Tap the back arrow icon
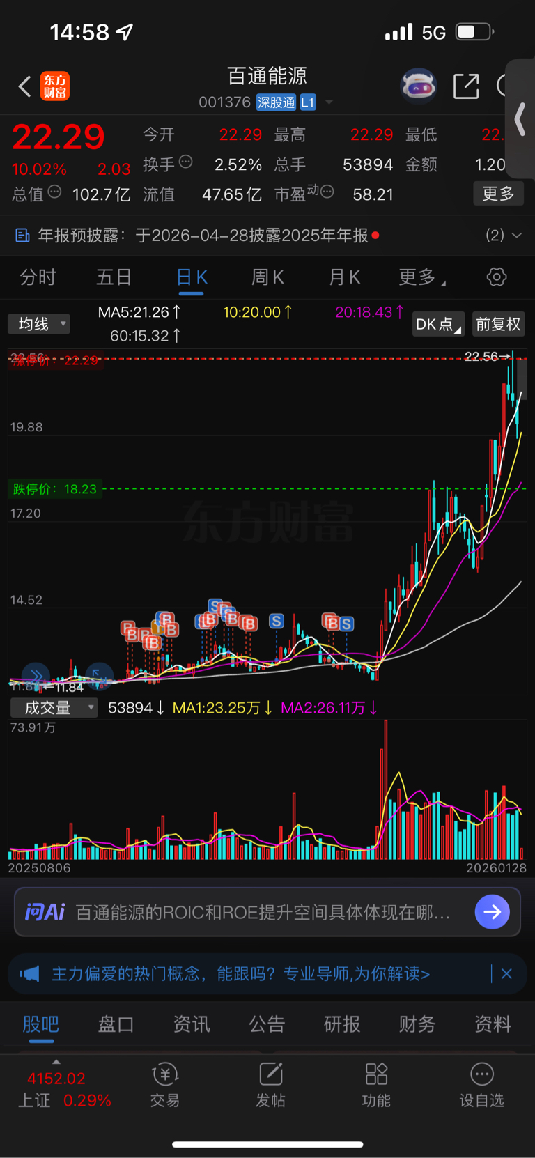Image resolution: width=535 pixels, height=1158 pixels. pos(24,86)
